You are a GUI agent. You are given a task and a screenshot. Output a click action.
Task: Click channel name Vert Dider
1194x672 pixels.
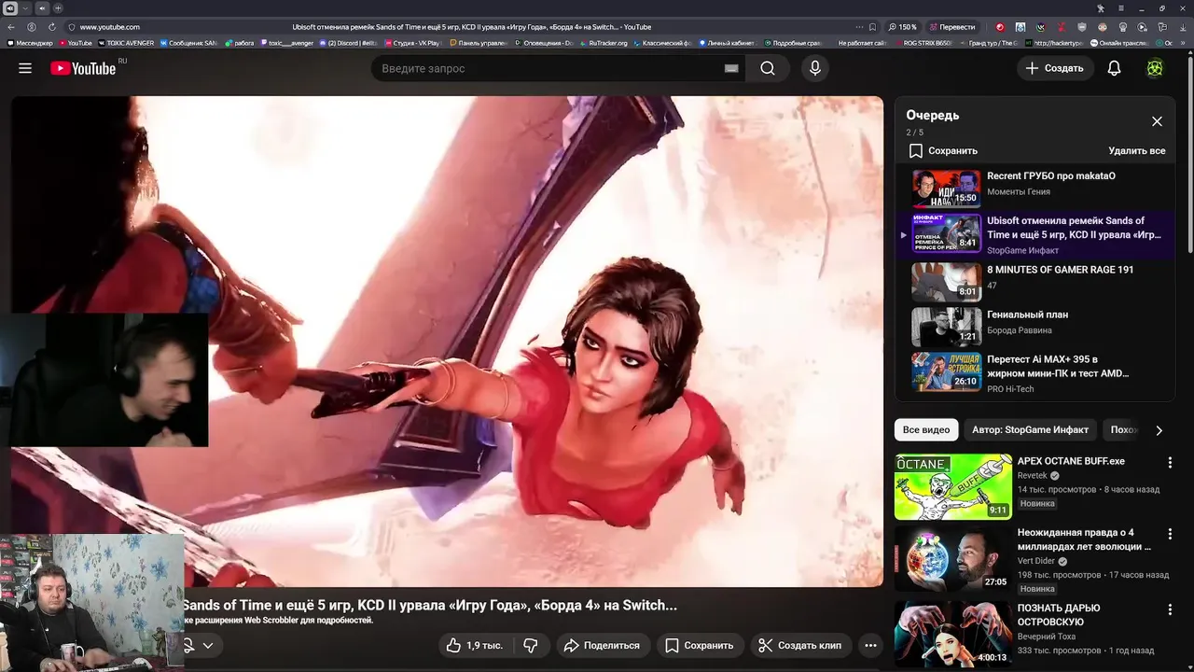coord(1035,561)
